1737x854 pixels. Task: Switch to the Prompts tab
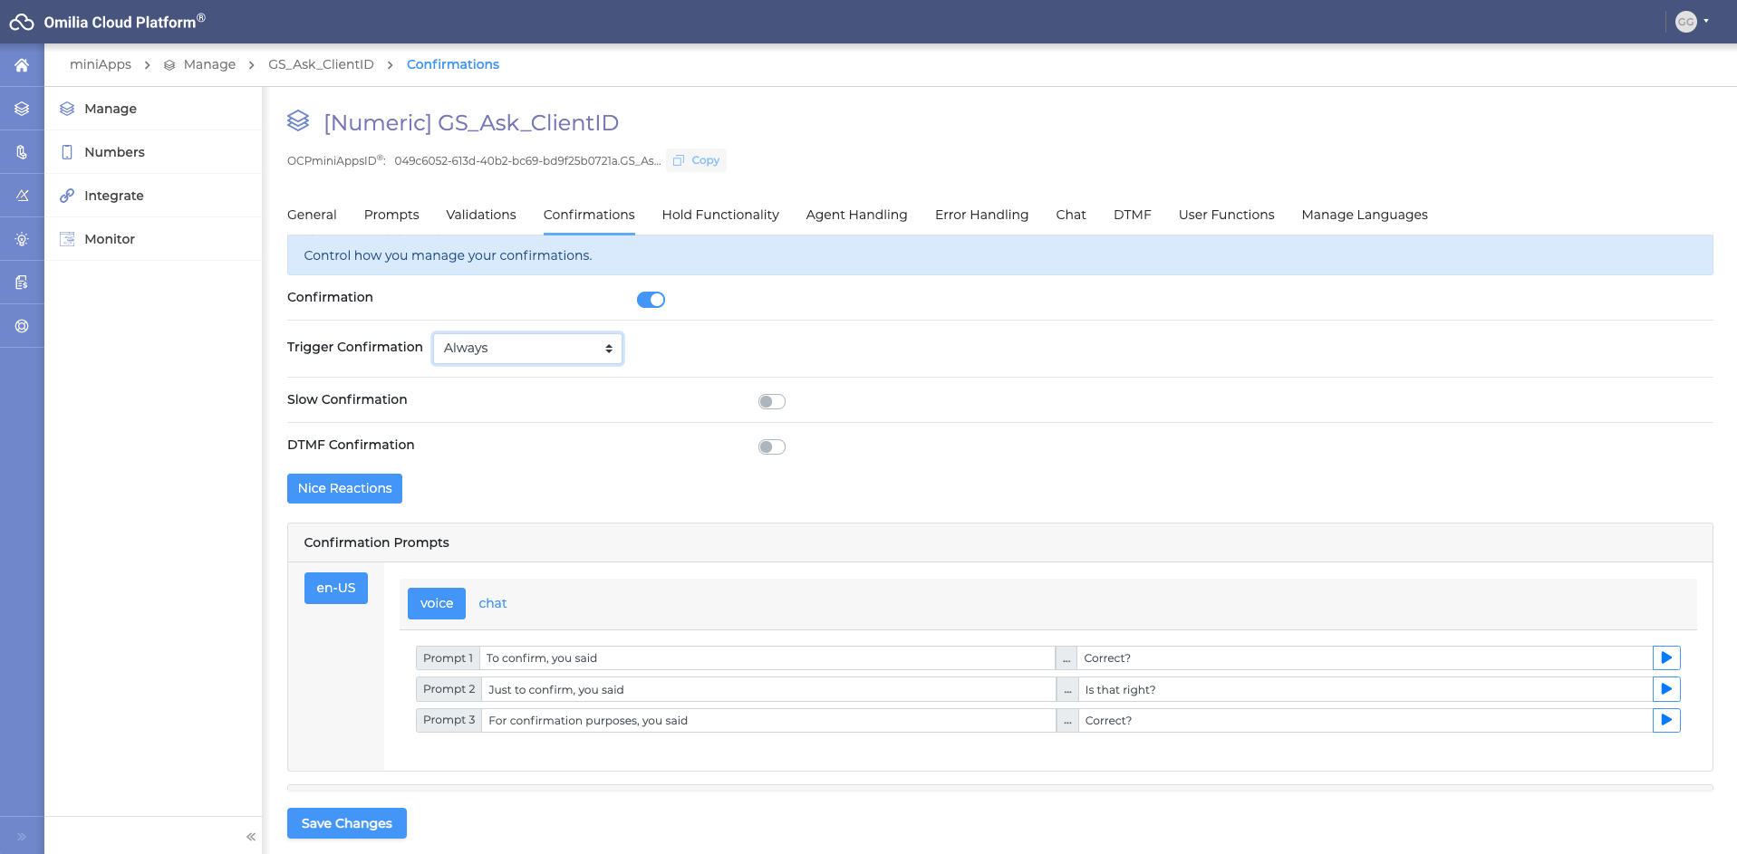(x=391, y=215)
